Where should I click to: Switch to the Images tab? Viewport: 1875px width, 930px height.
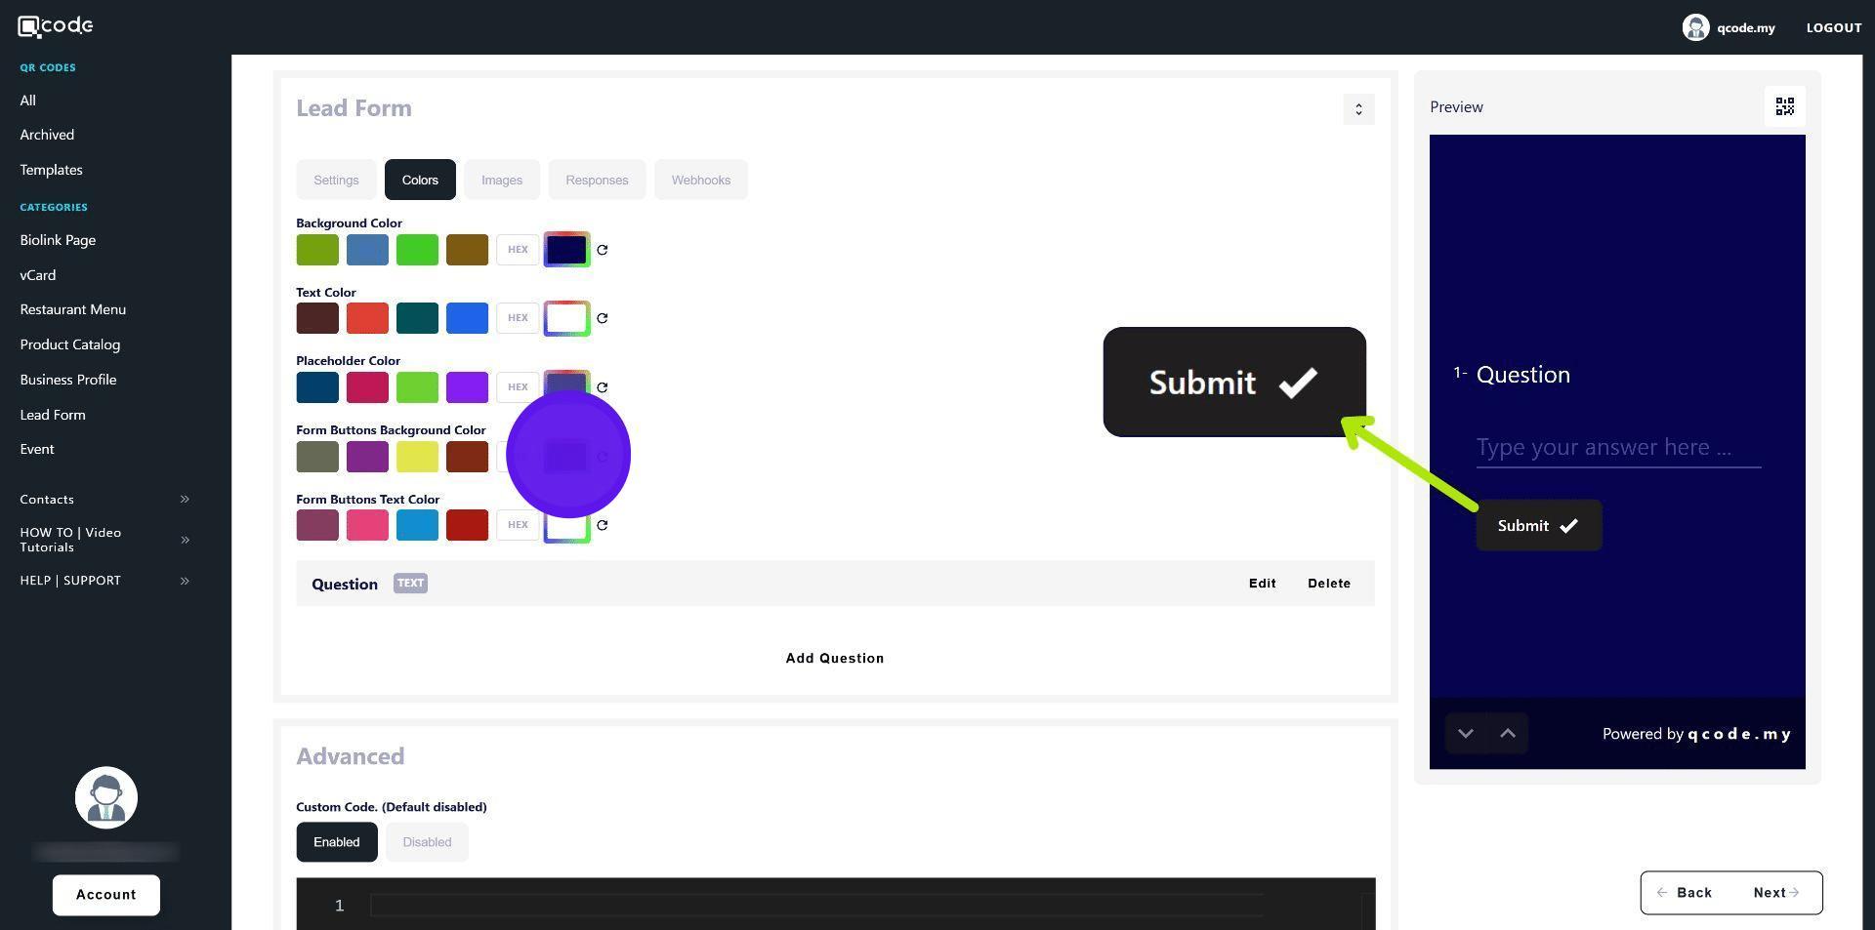[x=502, y=180]
